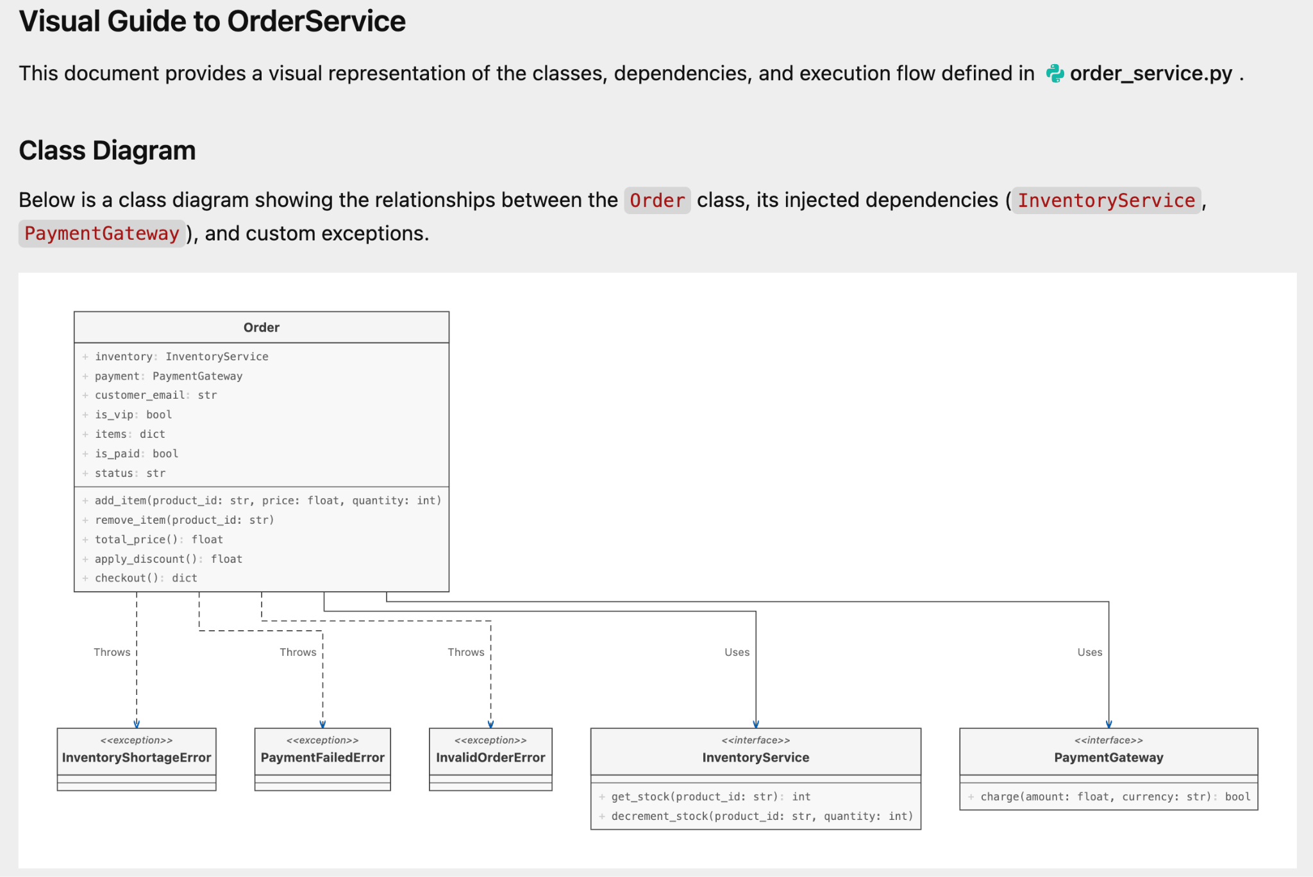Select the PaymentFailedError exception box
The height and width of the screenshot is (877, 1313).
322,759
